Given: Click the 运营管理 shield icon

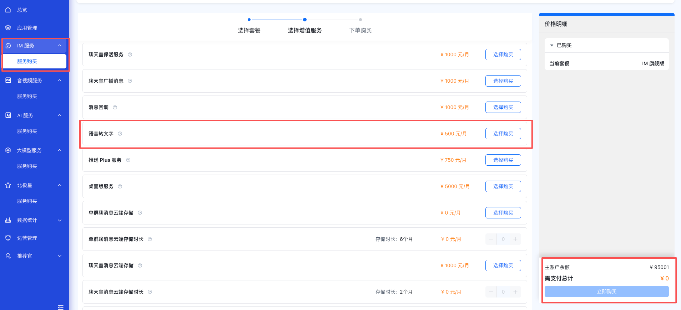Looking at the screenshot, I should [8, 238].
